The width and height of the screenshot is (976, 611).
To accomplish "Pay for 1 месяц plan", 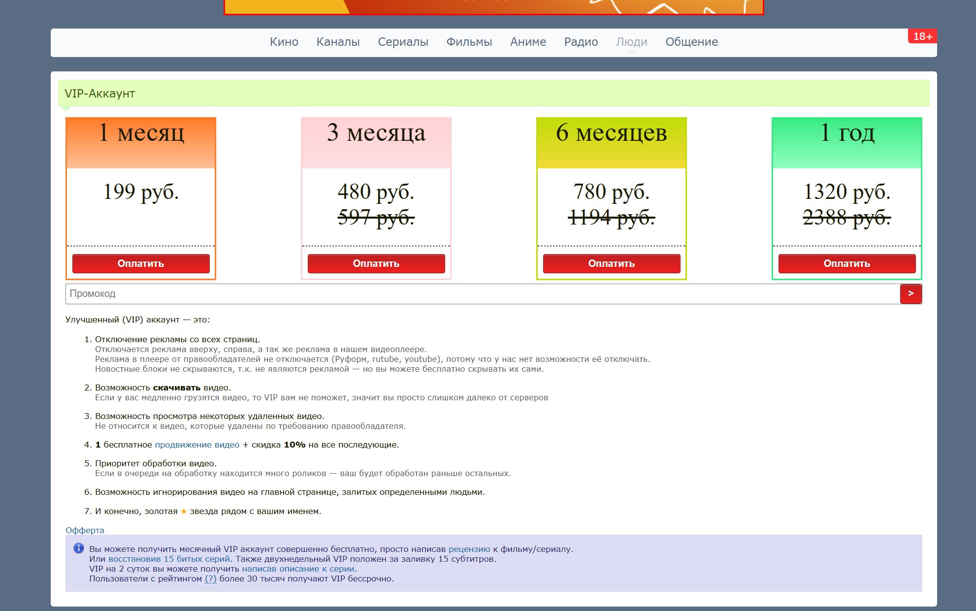I will coord(141,263).
